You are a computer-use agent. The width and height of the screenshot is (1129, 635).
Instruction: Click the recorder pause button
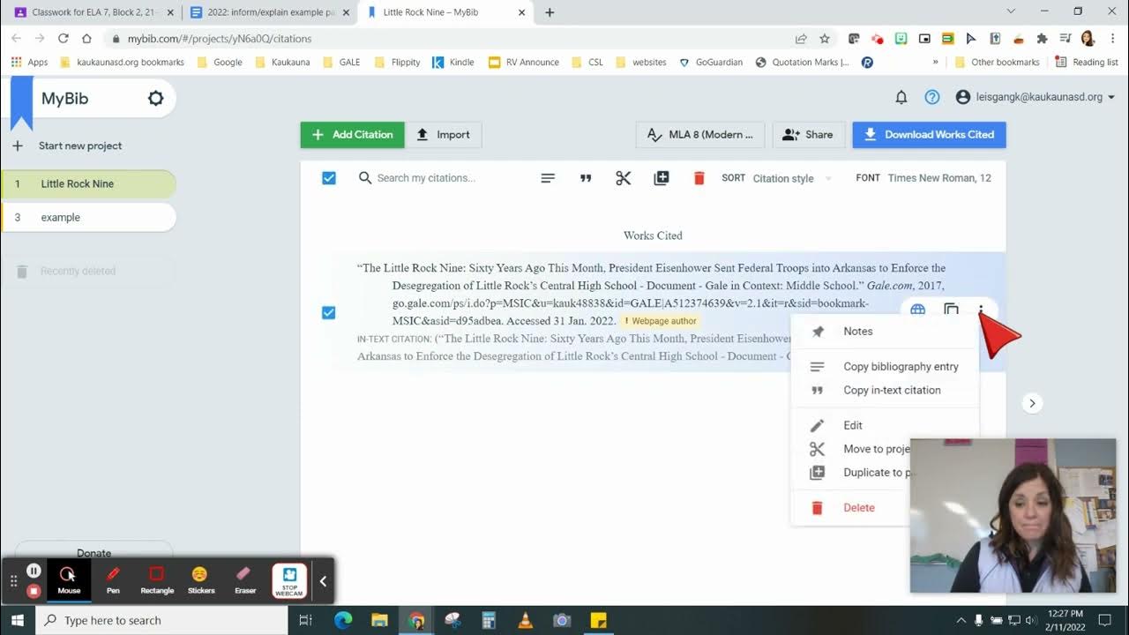(x=34, y=571)
